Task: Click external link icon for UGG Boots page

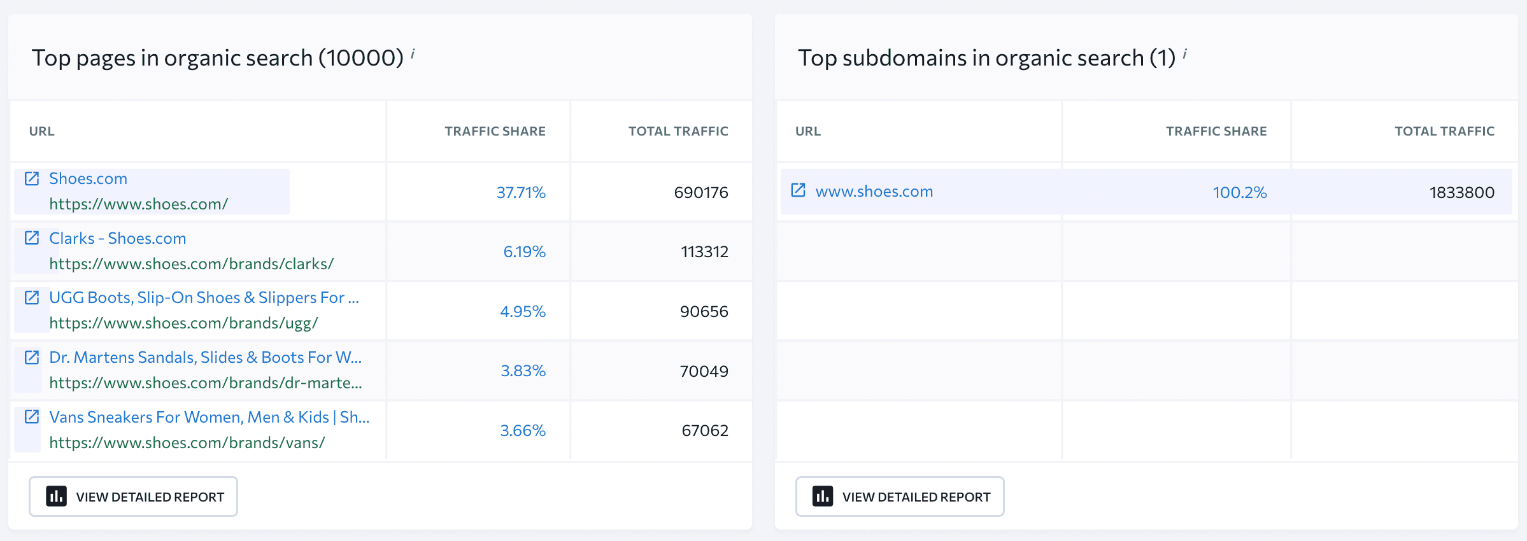Action: (x=32, y=297)
